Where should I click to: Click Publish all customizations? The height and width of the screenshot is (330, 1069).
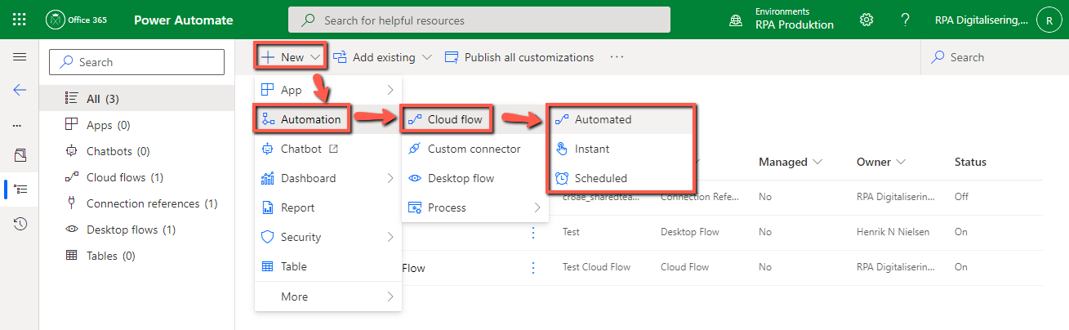point(519,57)
